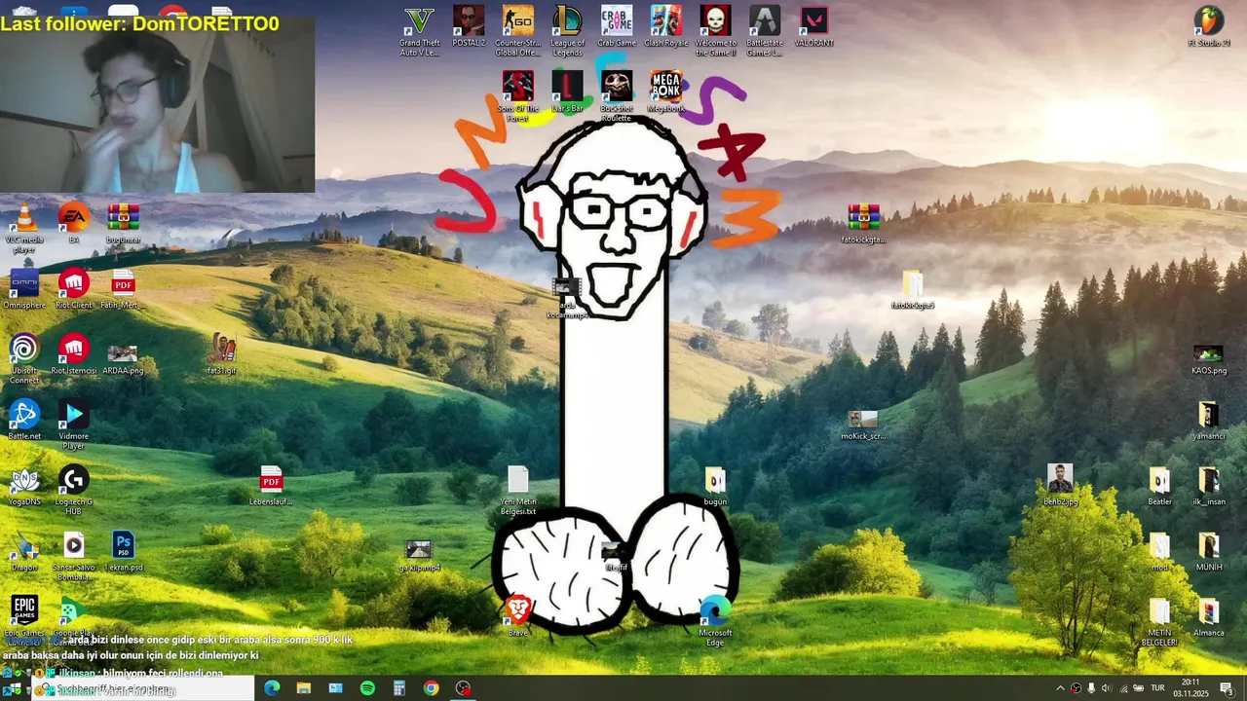The image size is (1247, 701).
Task: Open the Beatler folder
Action: [1159, 486]
